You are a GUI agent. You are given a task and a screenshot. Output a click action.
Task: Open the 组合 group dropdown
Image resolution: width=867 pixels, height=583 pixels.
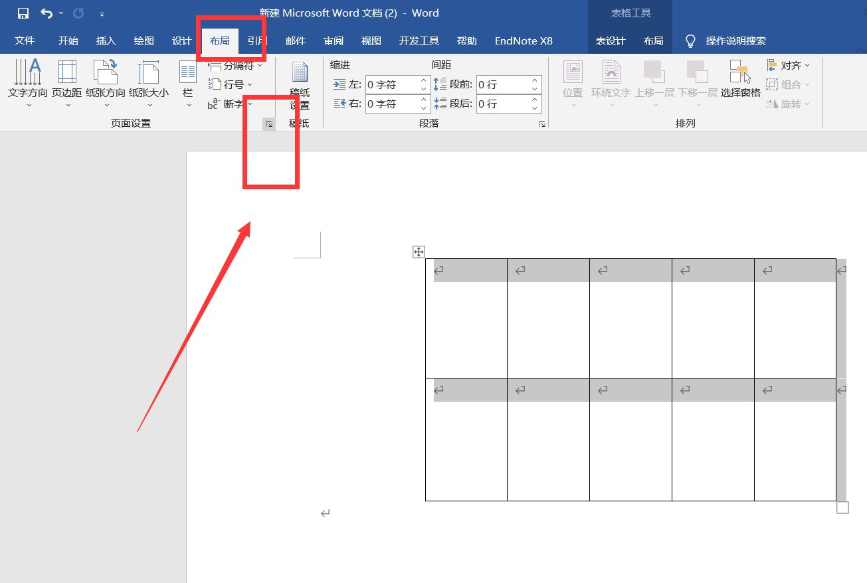coord(789,84)
